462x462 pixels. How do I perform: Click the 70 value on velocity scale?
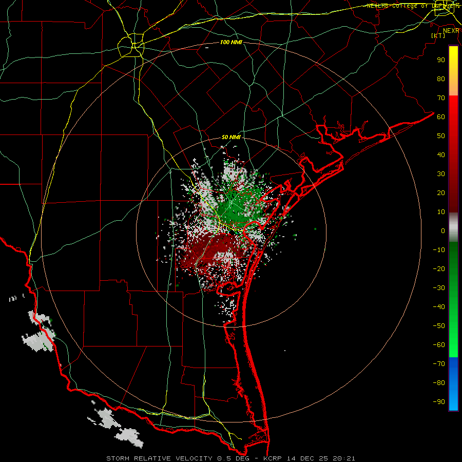pos(441,98)
